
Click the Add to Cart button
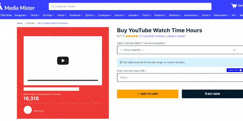tap(148, 94)
